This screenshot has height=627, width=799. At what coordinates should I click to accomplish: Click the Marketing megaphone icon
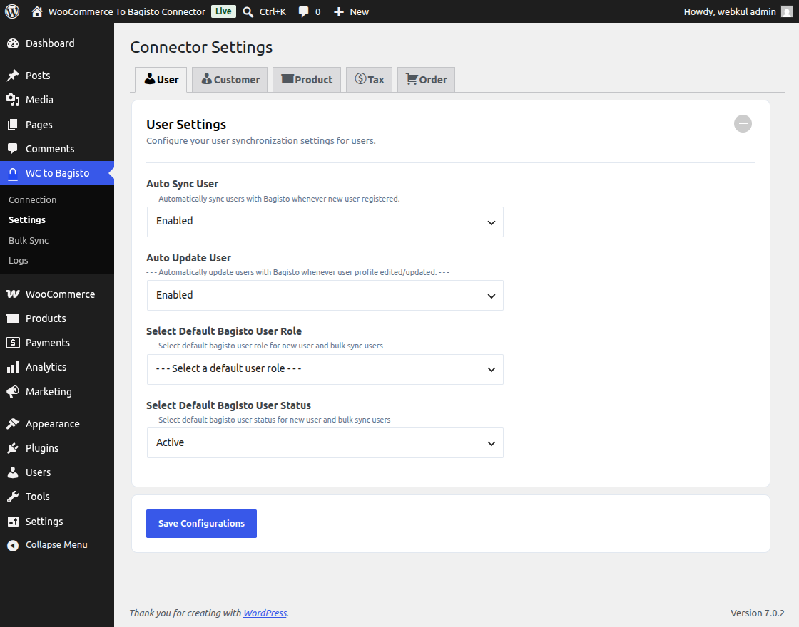pyautogui.click(x=13, y=392)
